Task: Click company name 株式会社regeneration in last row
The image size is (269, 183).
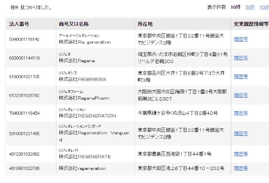Action: coord(82,168)
